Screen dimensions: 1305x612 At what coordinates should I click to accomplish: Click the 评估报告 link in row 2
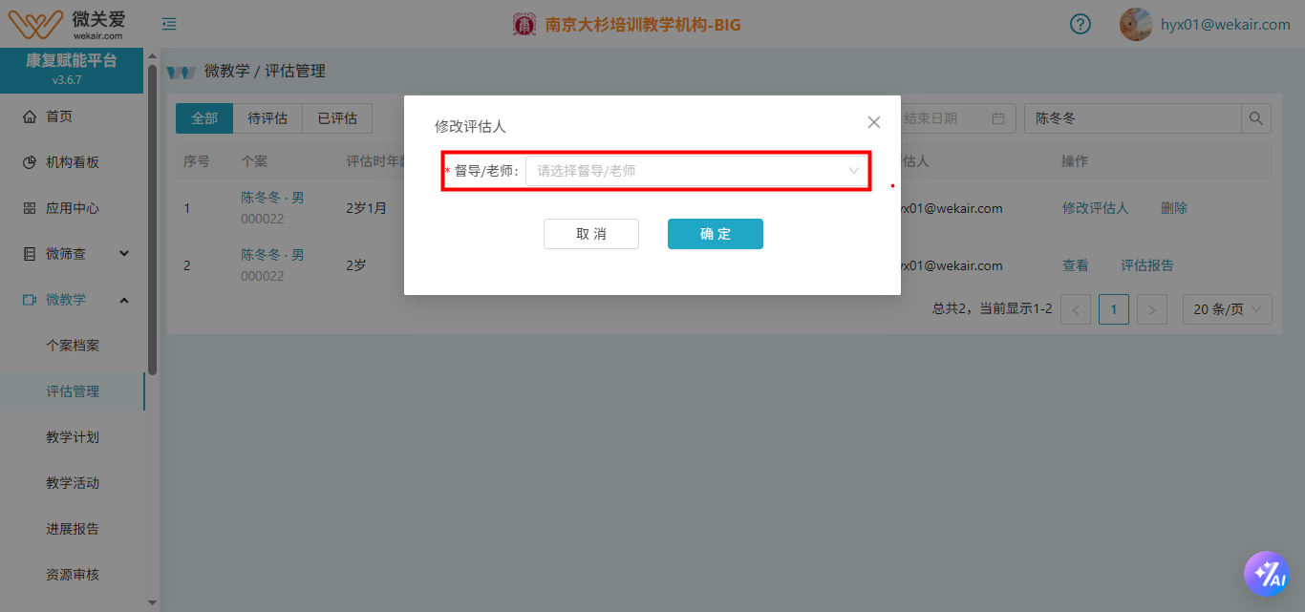(1147, 265)
